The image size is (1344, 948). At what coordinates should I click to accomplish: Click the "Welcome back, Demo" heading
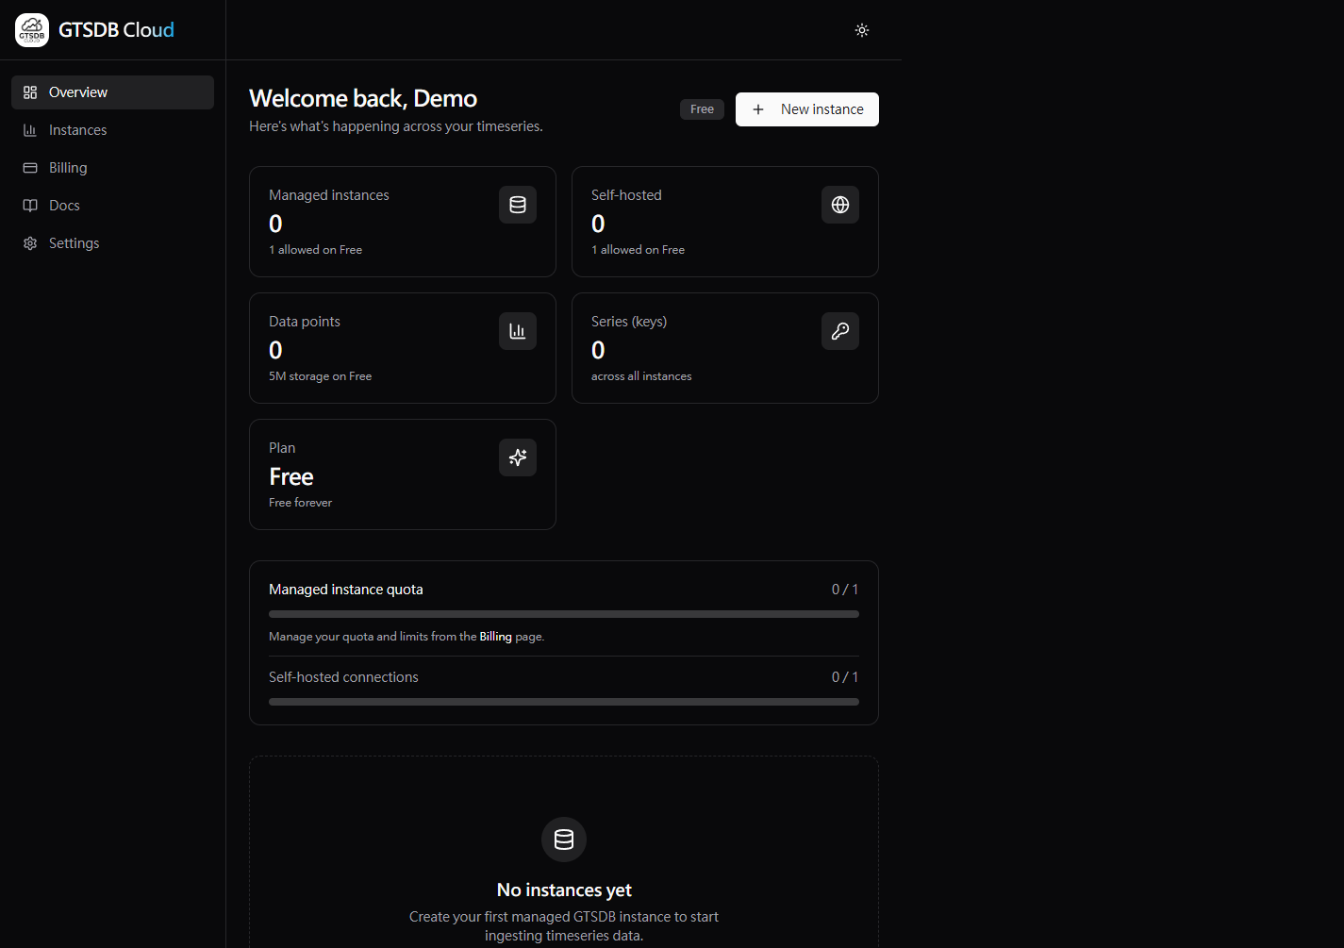[363, 98]
